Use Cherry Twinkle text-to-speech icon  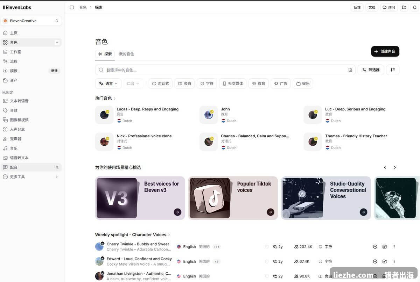pyautogui.click(x=385, y=247)
